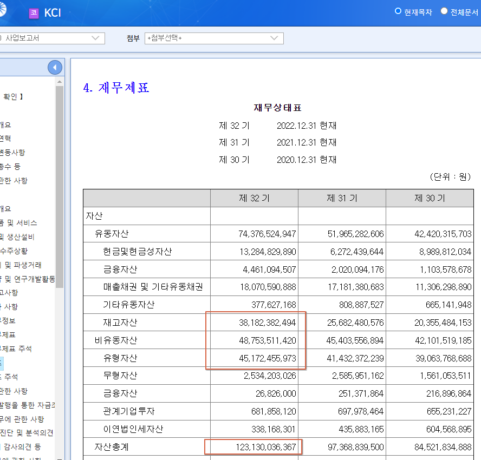The height and width of the screenshot is (460, 481).
Task: Select the 및 생산설비 sidebar entry
Action: point(17,237)
